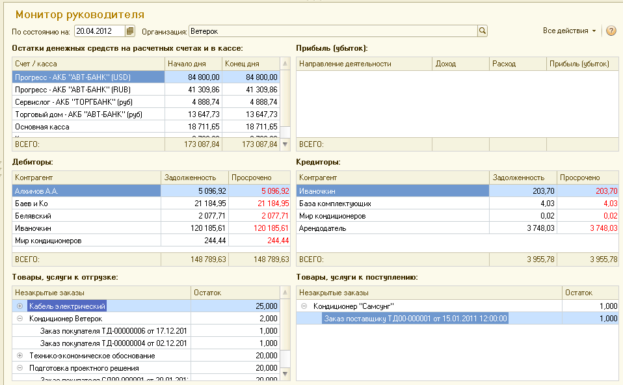Open the calendar picker beside the date field
This screenshot has width=623, height=385.
click(x=130, y=31)
